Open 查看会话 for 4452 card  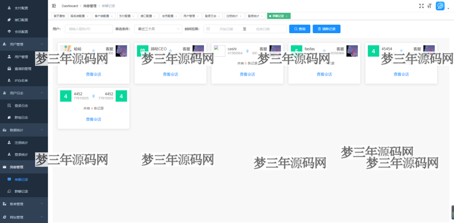pyautogui.click(x=94, y=119)
